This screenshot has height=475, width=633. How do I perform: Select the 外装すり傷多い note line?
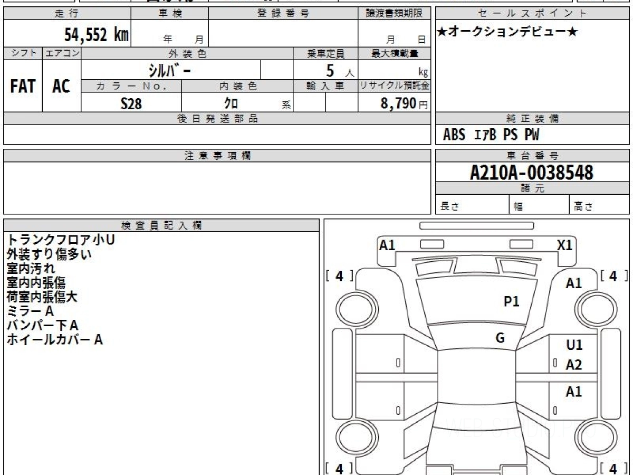[49, 254]
